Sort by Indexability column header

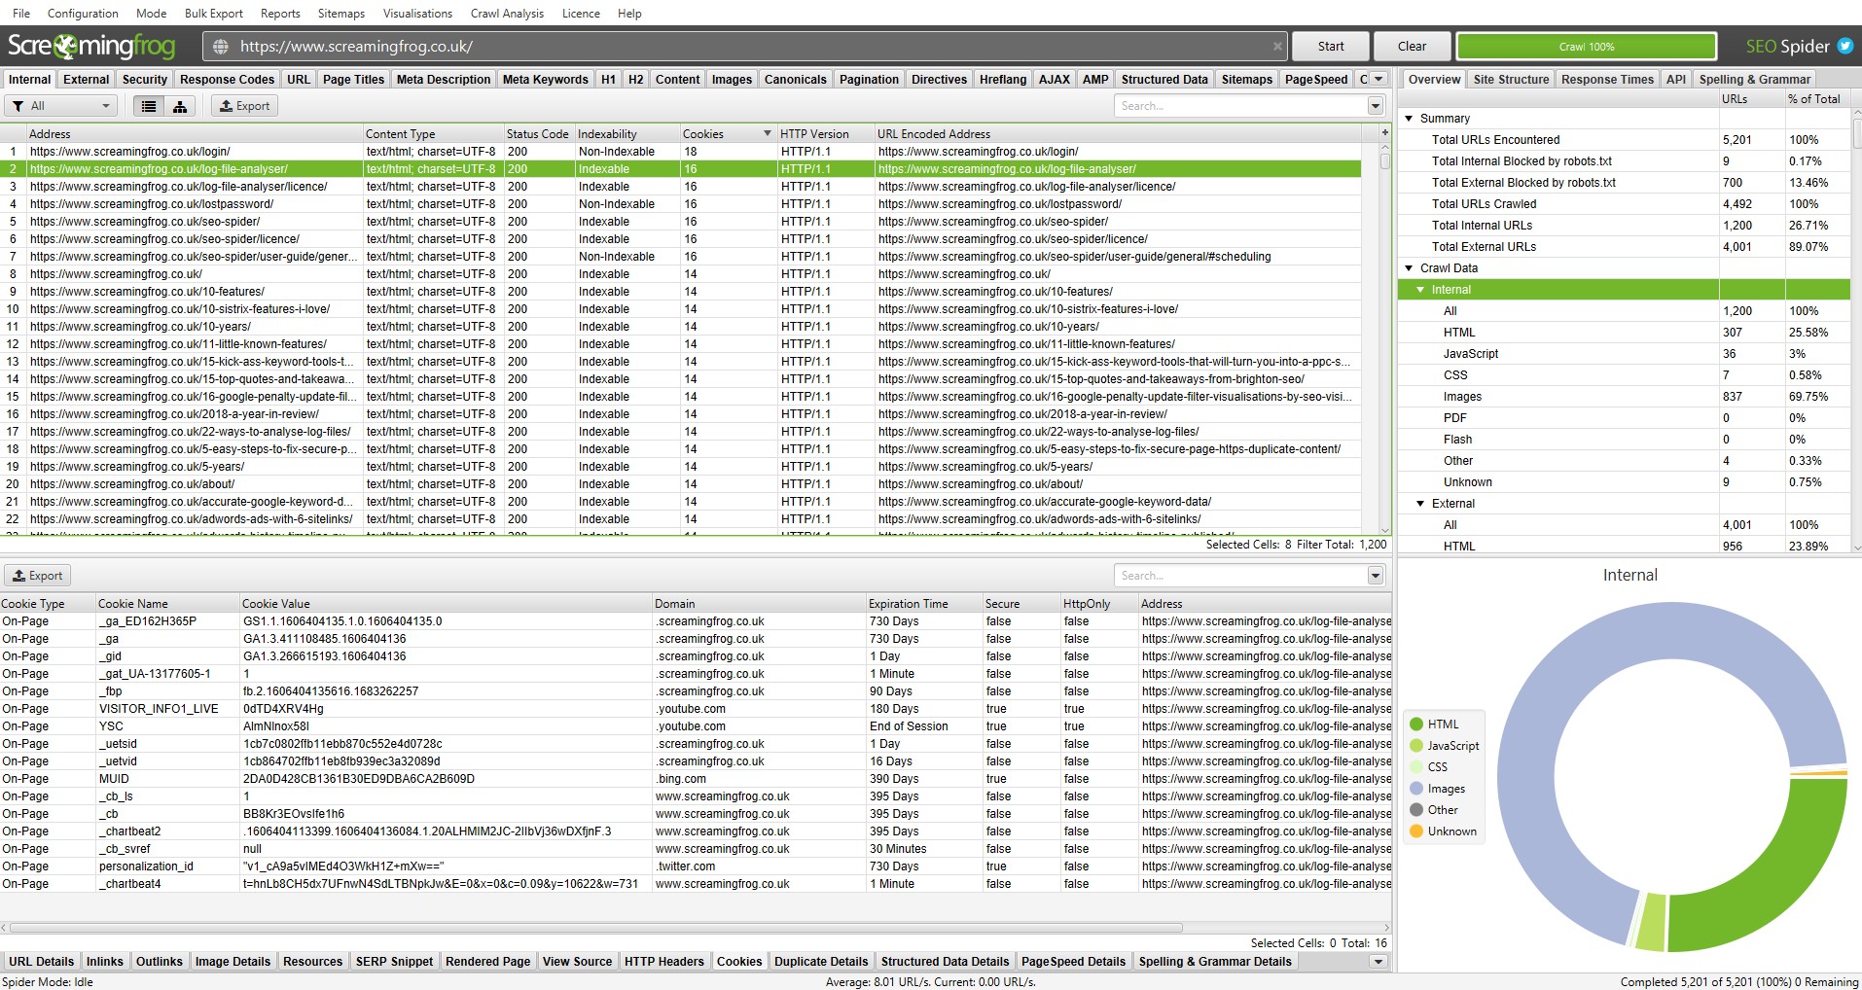tap(627, 134)
